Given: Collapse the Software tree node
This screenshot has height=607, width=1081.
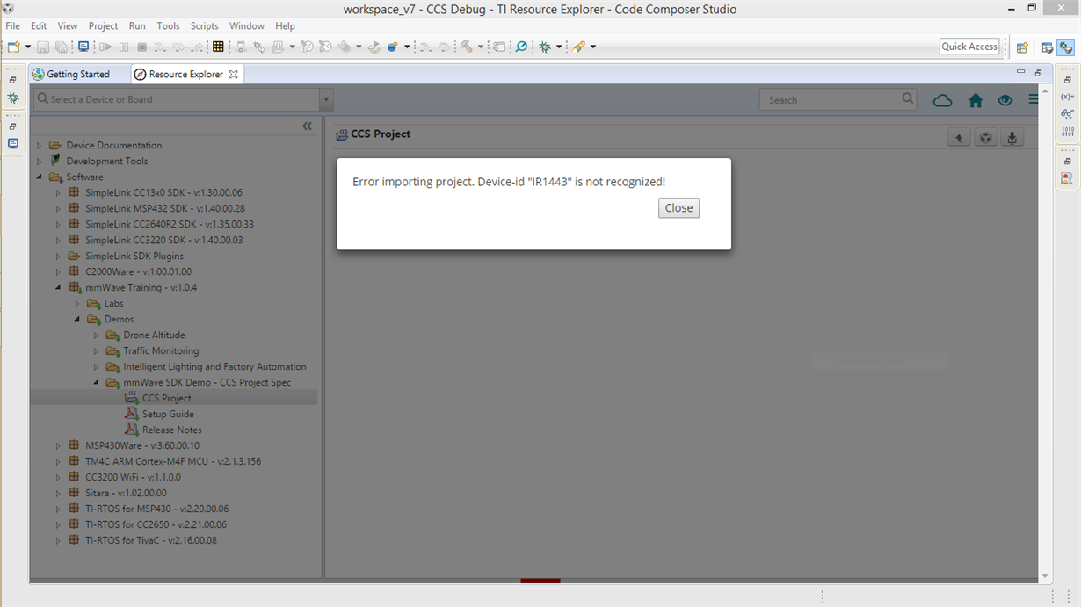Looking at the screenshot, I should point(39,177).
